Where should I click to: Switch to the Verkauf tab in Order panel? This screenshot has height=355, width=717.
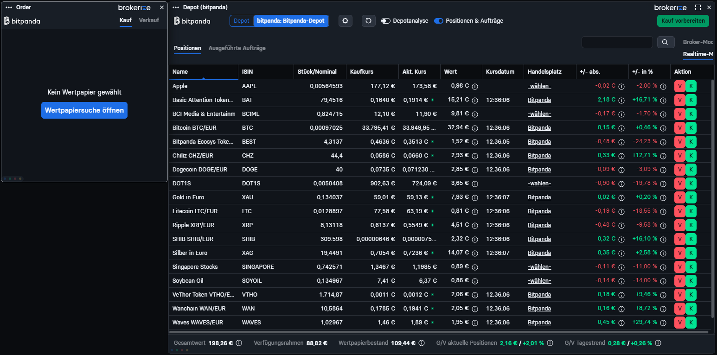point(149,20)
